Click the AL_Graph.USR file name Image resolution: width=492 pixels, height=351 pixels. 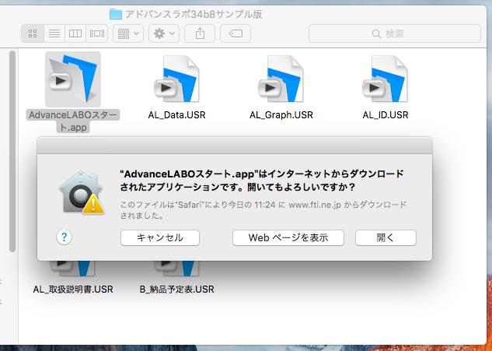281,115
